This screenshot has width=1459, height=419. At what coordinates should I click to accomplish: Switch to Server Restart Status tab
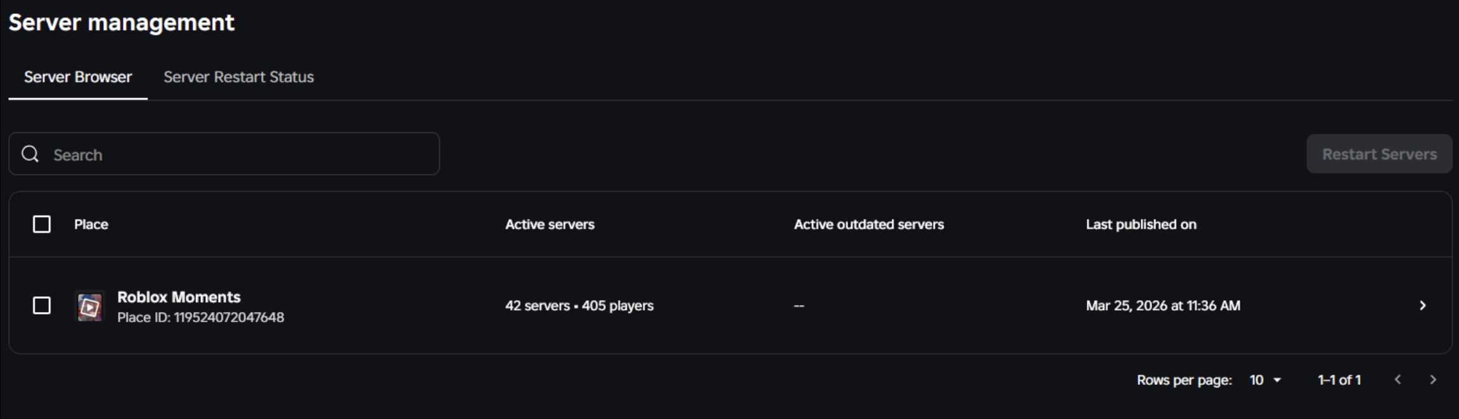pyautogui.click(x=238, y=77)
